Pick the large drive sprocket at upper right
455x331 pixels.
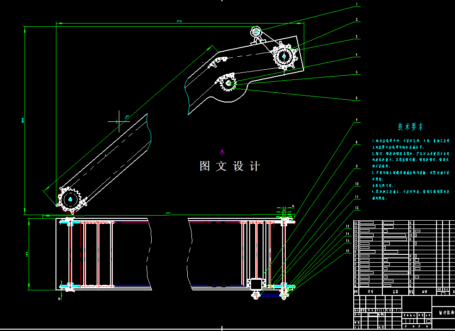tap(284, 56)
